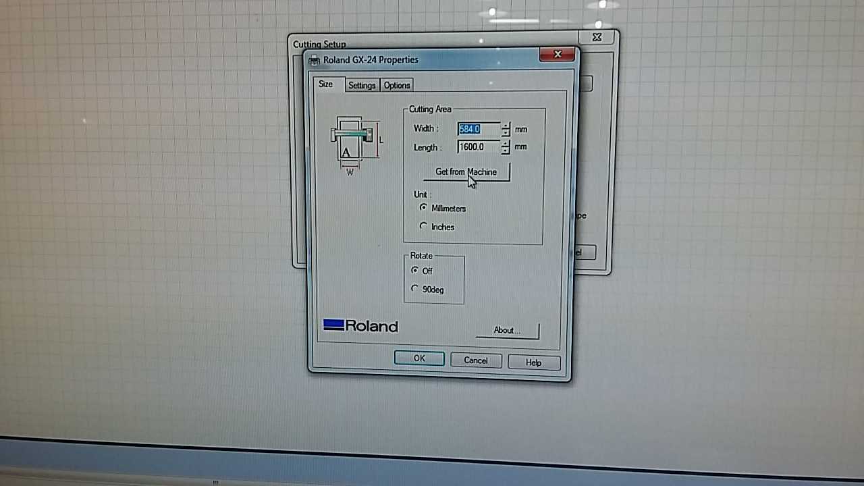
Task: Decrease Length with the down spinner arrow
Action: (506, 150)
